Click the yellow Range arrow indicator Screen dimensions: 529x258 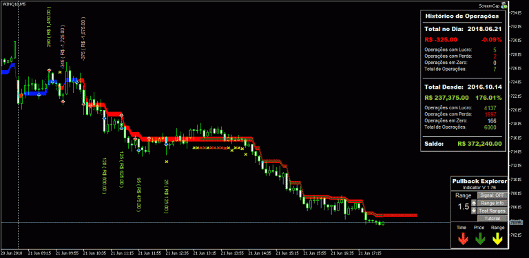[497, 239]
